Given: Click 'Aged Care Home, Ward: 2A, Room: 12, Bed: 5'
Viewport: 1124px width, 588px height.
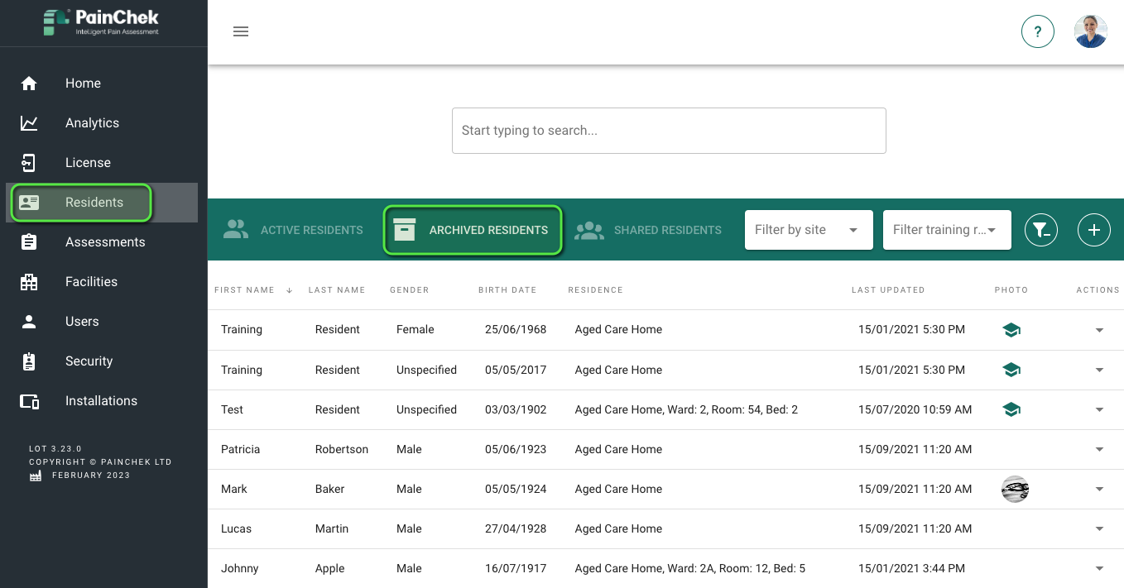Looking at the screenshot, I should pos(690,569).
